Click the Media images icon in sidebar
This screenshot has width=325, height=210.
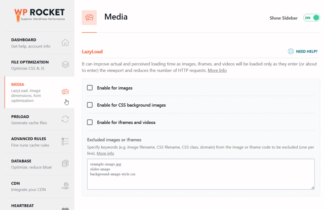click(65, 92)
